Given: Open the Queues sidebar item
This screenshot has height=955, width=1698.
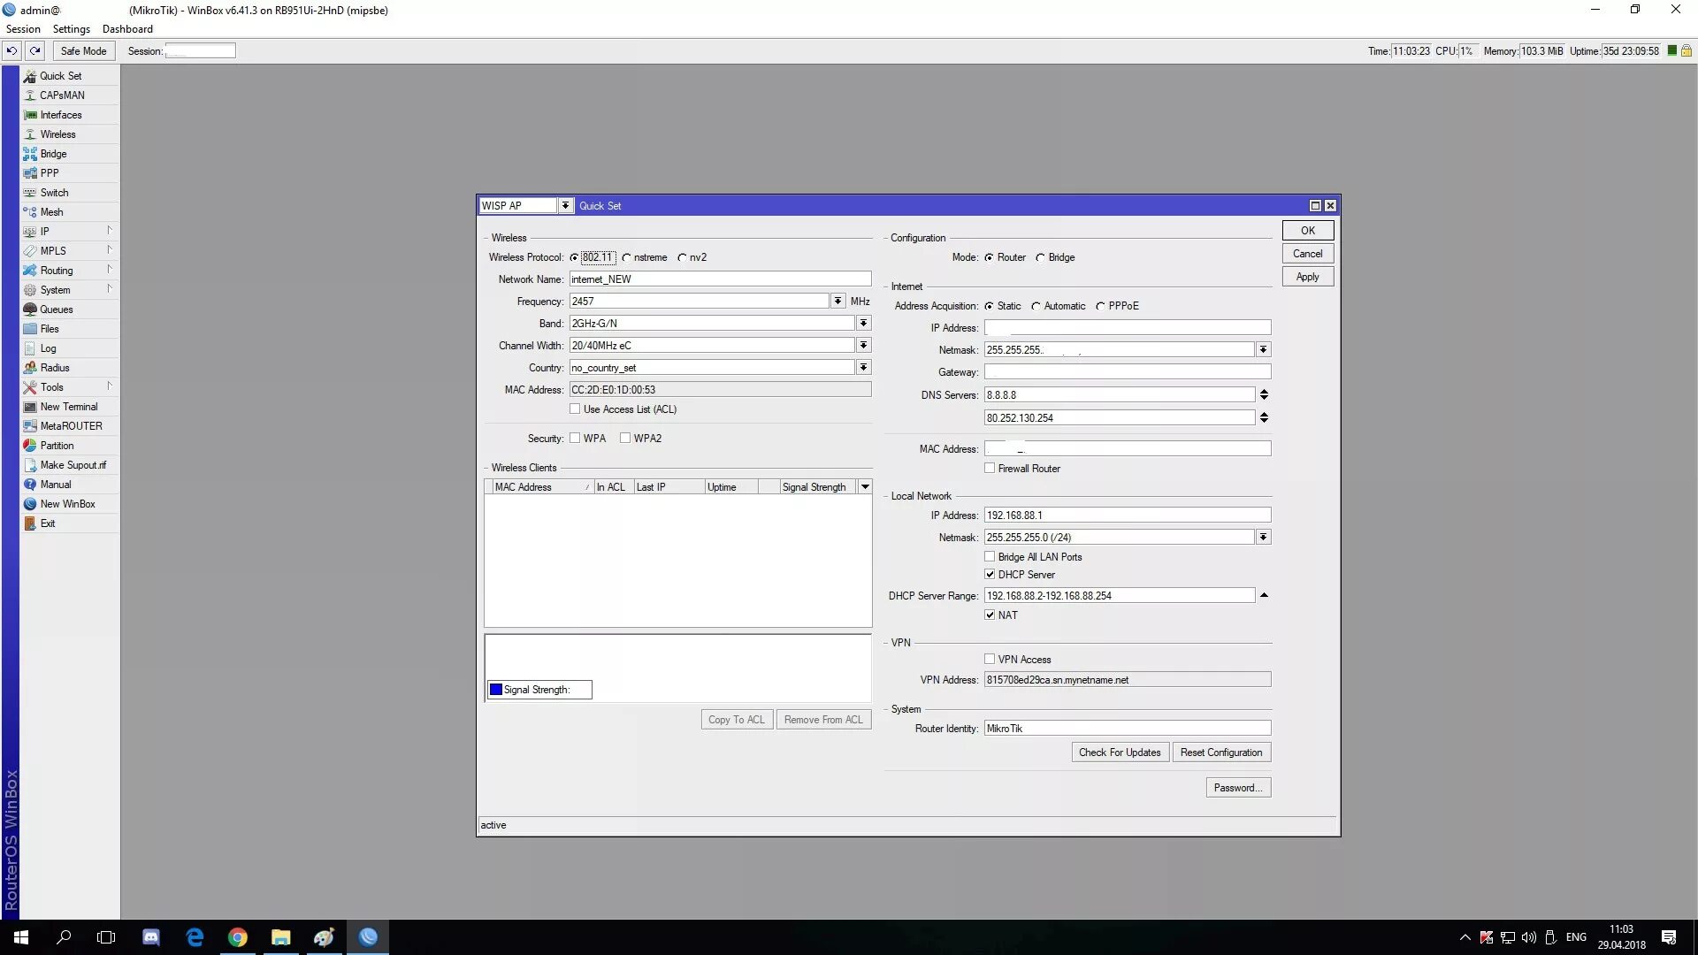Looking at the screenshot, I should (56, 309).
